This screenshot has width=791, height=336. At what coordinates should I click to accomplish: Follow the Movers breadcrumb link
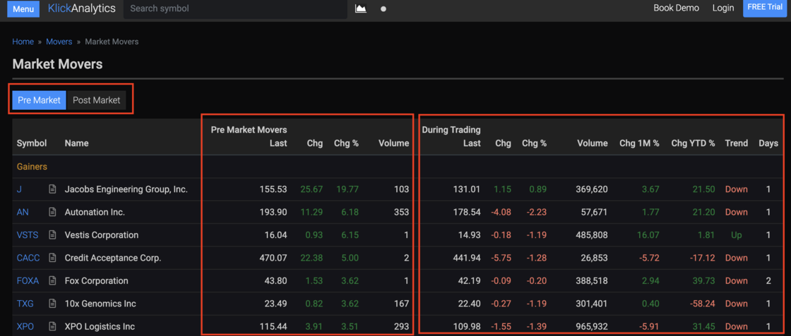coord(59,42)
